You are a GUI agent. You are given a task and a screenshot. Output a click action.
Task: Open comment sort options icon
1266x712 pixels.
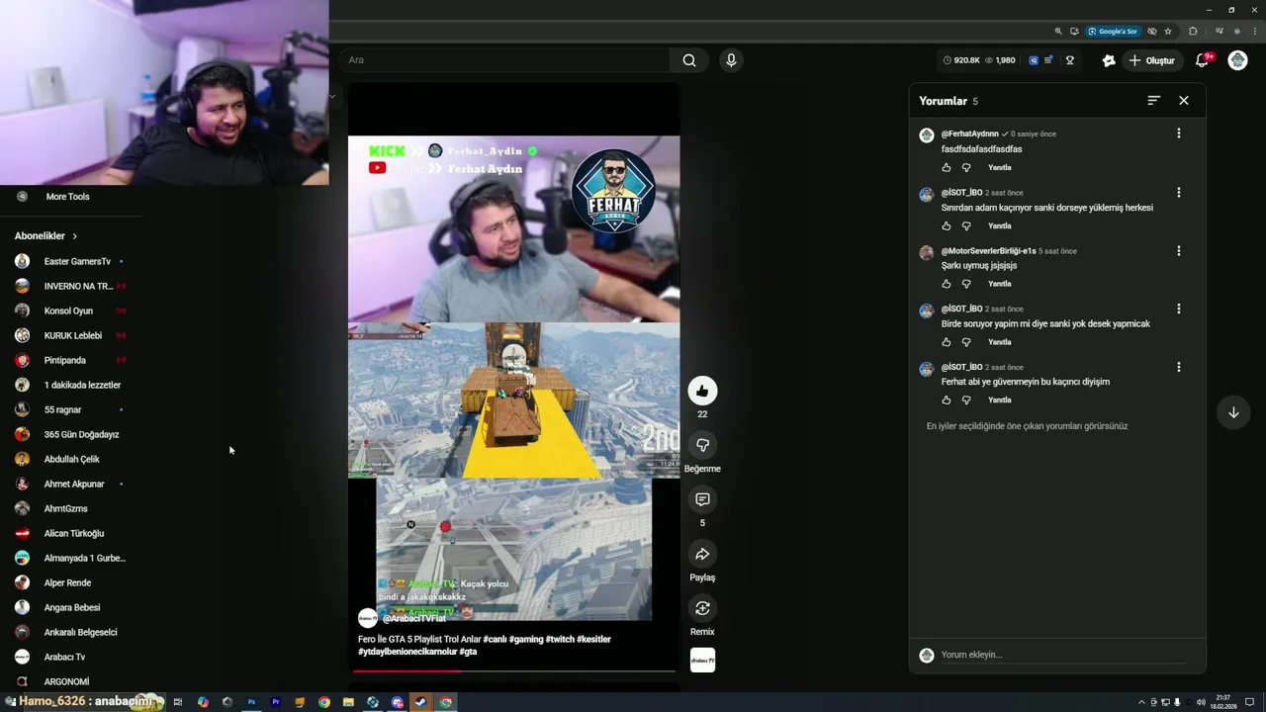[1153, 100]
